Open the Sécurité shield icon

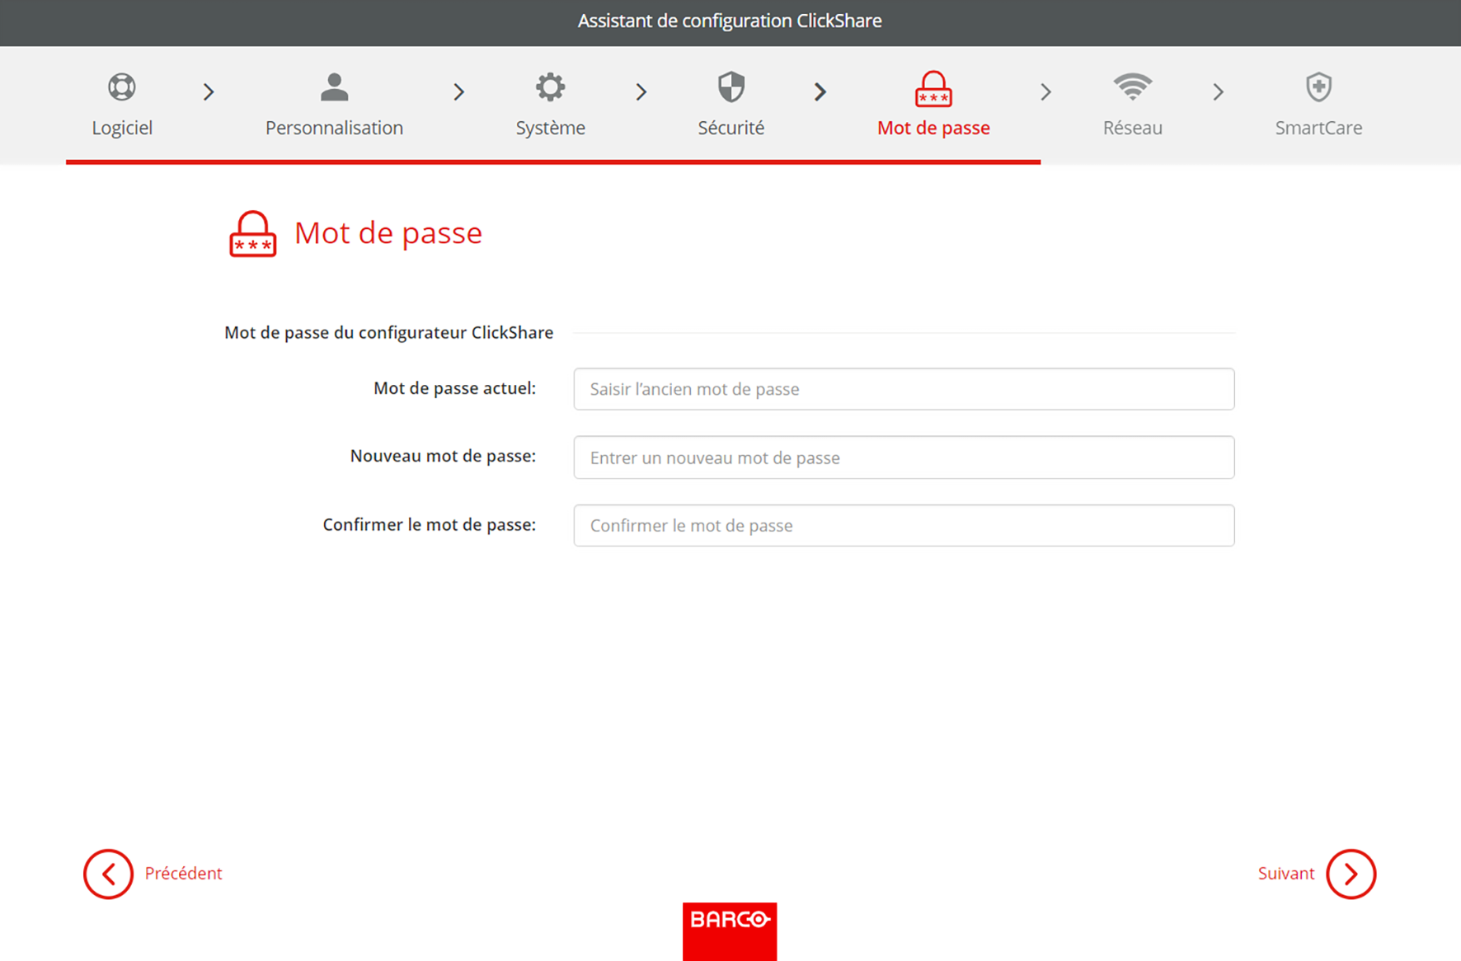click(731, 87)
